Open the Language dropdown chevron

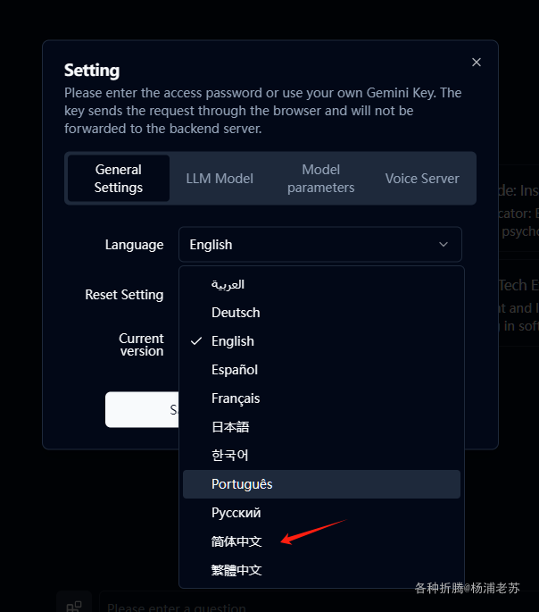tap(444, 245)
